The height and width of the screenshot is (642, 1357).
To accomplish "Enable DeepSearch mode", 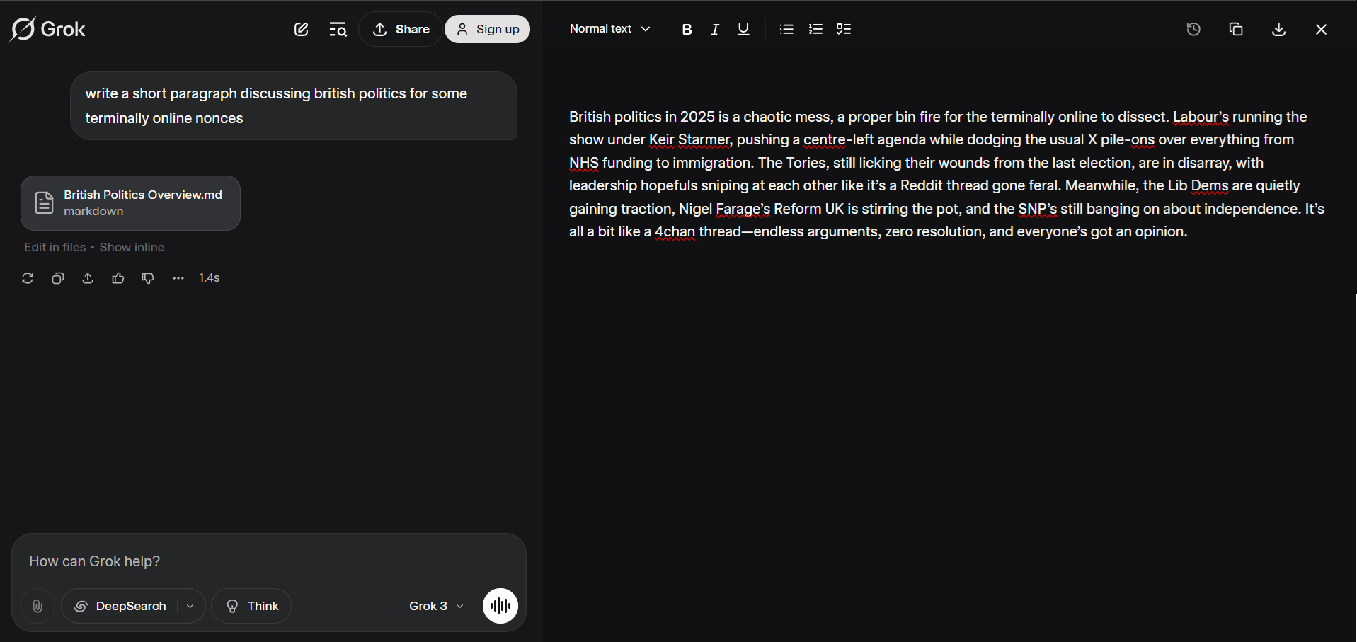I will 120,606.
